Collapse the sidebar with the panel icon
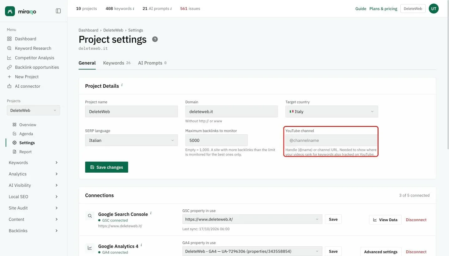449x256 pixels. click(x=58, y=11)
